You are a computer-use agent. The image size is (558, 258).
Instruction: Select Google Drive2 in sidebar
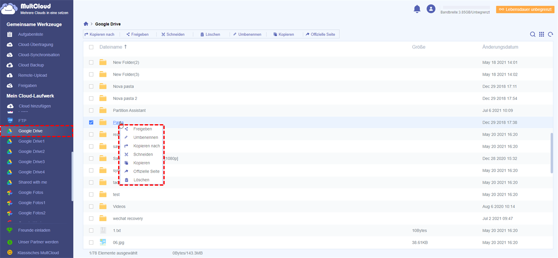pos(31,151)
